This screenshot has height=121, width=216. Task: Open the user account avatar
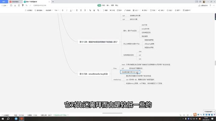tap(204, 2)
